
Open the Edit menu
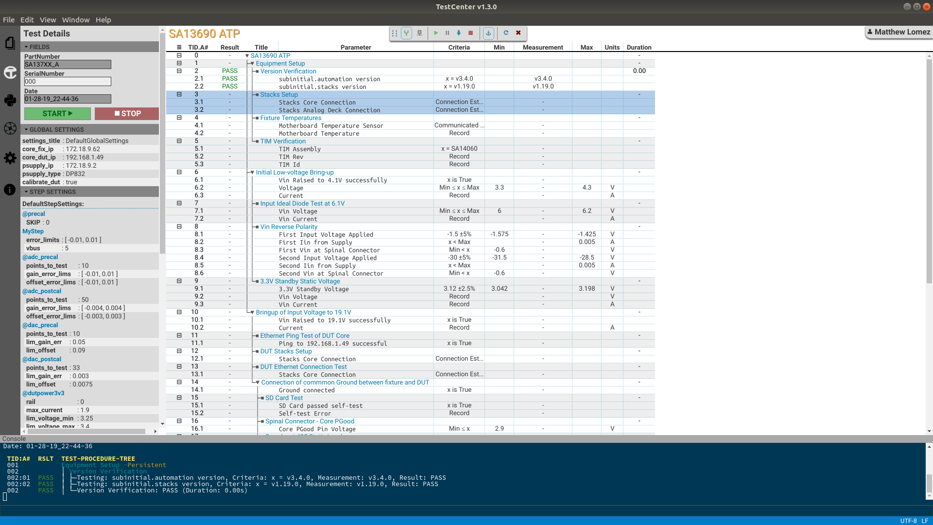[x=27, y=19]
